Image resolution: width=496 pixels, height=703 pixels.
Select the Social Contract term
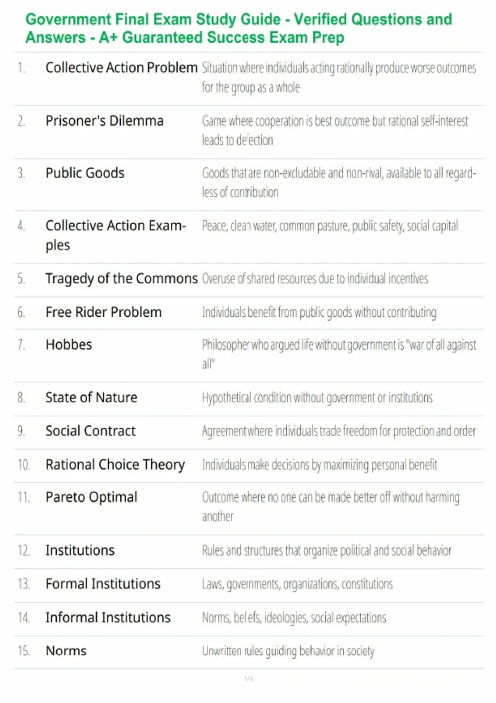91,431
